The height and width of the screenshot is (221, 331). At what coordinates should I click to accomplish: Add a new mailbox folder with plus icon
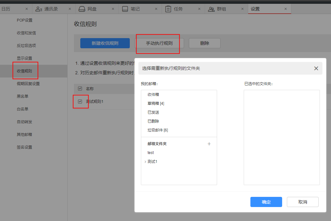[209, 144]
